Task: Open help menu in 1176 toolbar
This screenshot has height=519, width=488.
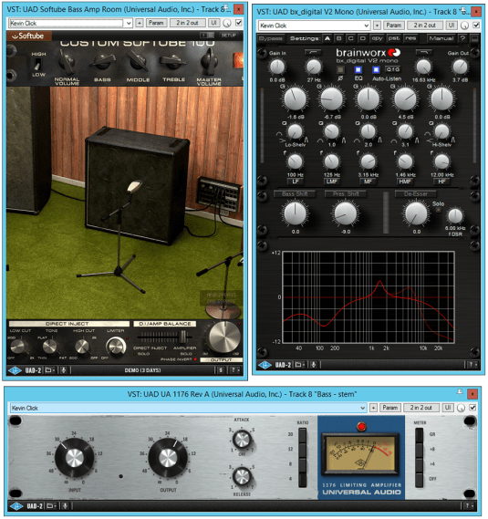Action: click(469, 506)
